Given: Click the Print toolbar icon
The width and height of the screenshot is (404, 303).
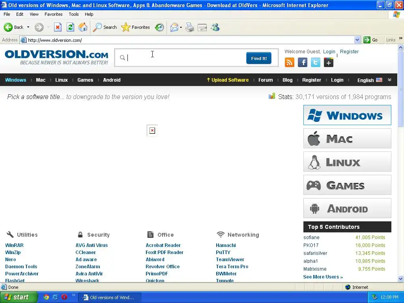Looking at the screenshot, I should click(x=190, y=27).
